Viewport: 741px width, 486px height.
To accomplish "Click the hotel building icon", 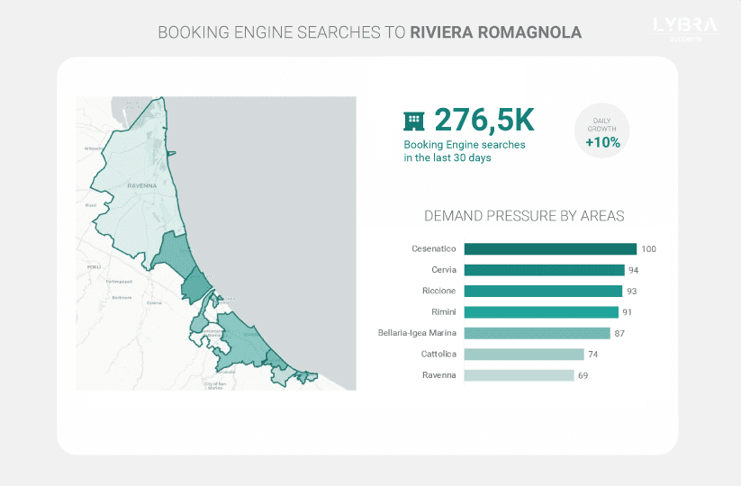I will (x=413, y=121).
